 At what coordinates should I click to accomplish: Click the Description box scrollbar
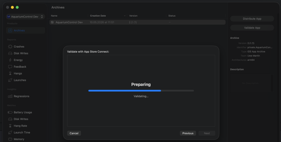click(x=272, y=83)
